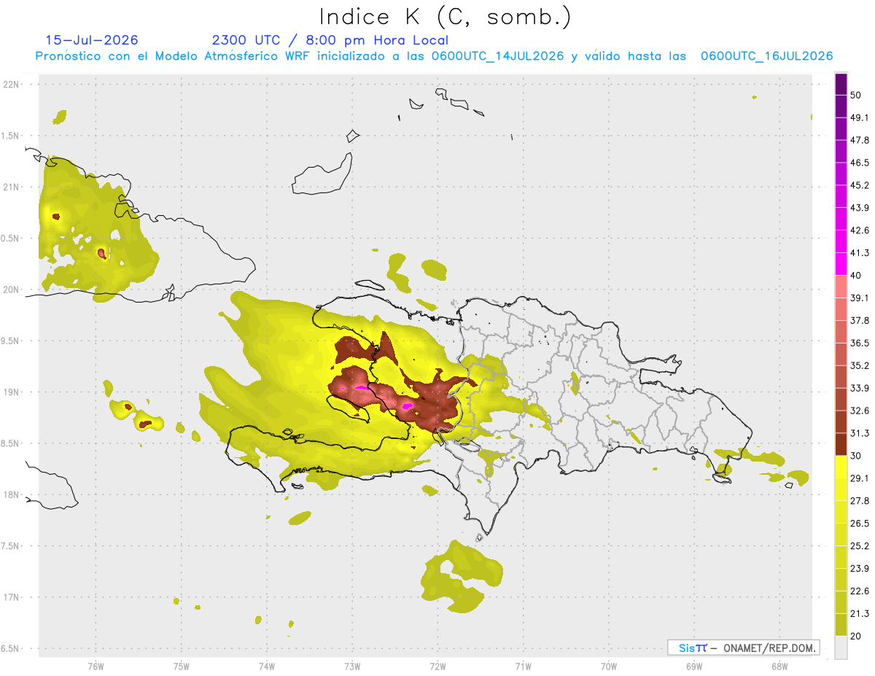This screenshot has height=676, width=875.
Task: Click the colorbar value label 27.8
Action: [x=860, y=501]
